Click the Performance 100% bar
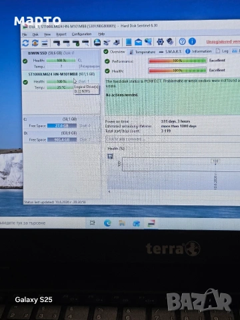Image resolution: width=240 pixels, height=320 pixels. point(177,61)
